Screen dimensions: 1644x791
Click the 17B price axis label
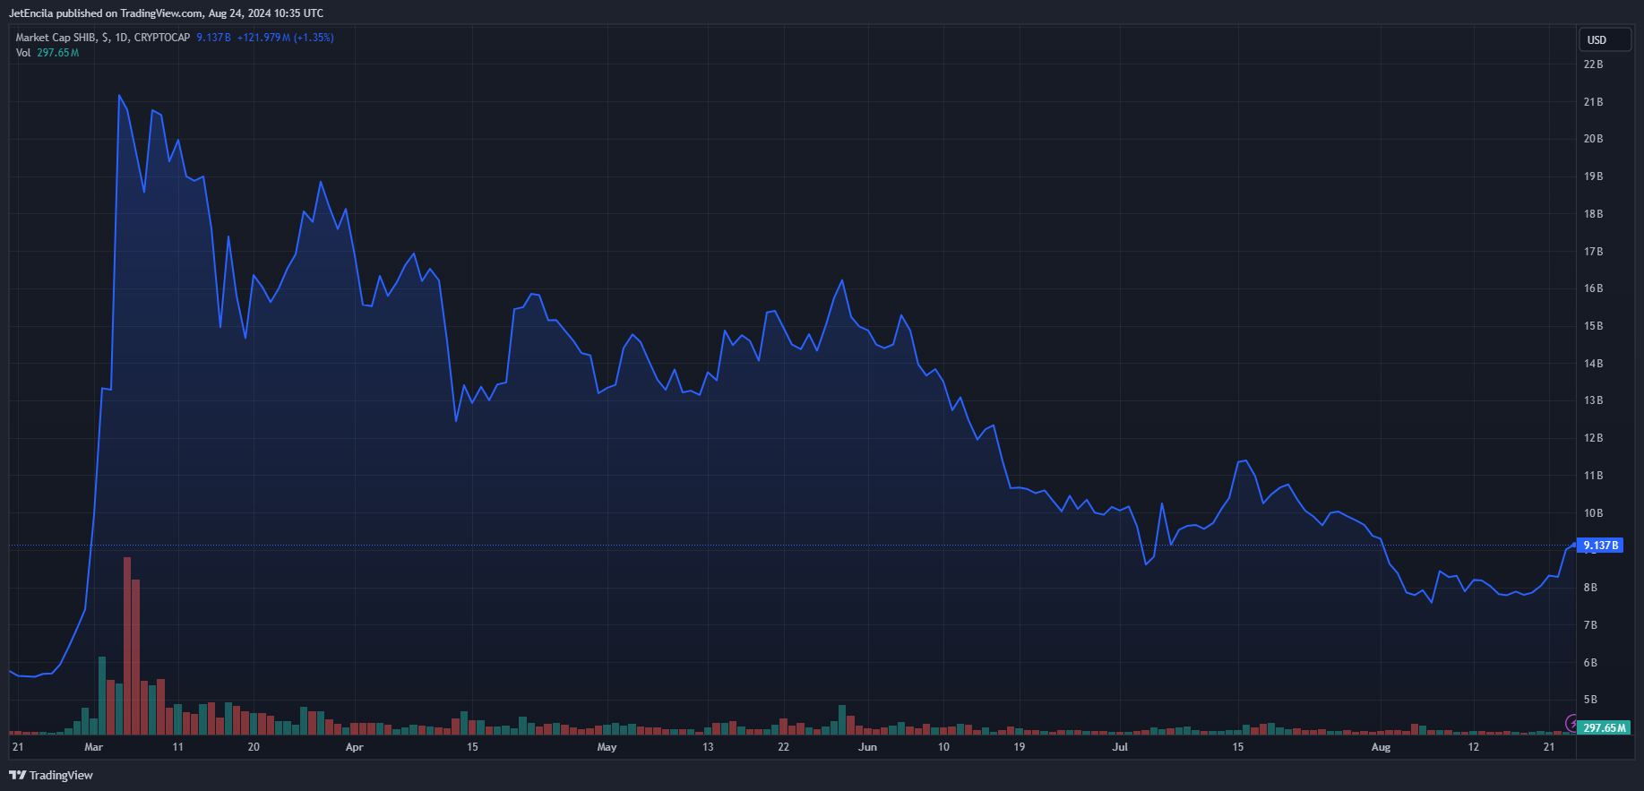click(x=1593, y=252)
